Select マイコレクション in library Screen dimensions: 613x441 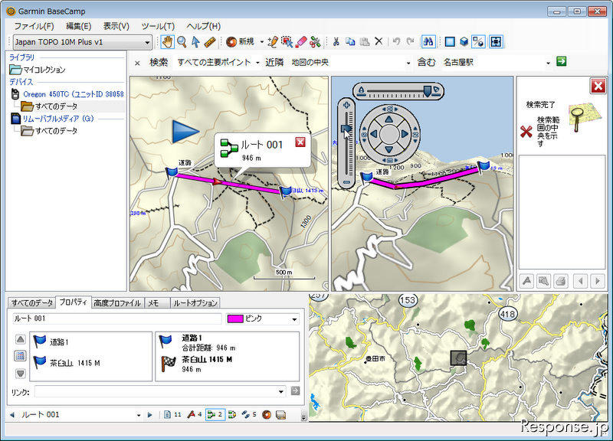[x=37, y=70]
